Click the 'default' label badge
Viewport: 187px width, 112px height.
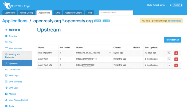point(98,21)
